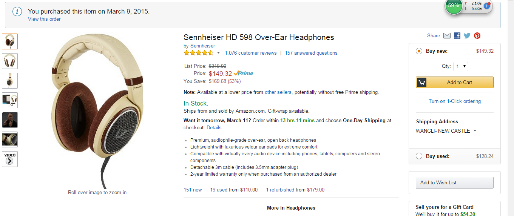Expand WANGLI- NEW CASTLE shipping address dropdown
The width and height of the screenshot is (514, 216).
tap(475, 131)
